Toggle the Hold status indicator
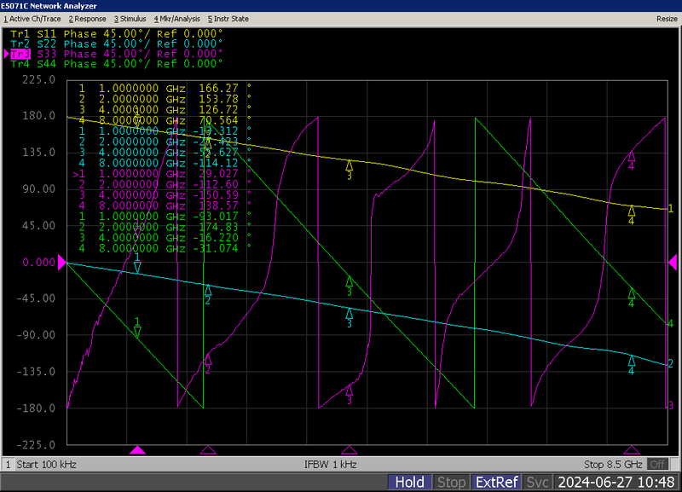The width and height of the screenshot is (682, 492). (409, 483)
